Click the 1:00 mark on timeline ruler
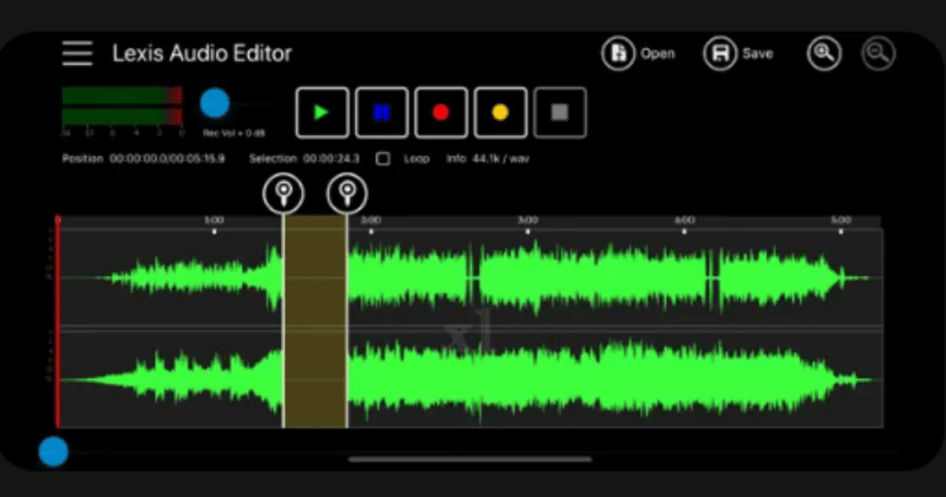Image resolution: width=946 pixels, height=497 pixels. coord(213,222)
